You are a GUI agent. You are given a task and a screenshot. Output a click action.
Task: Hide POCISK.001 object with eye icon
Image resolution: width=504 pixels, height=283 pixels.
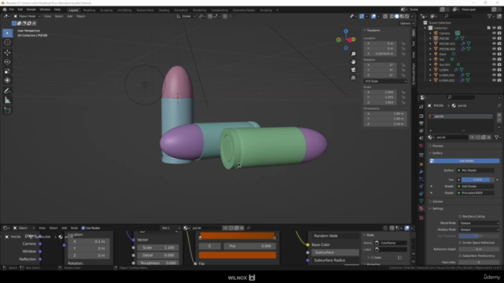point(494,44)
